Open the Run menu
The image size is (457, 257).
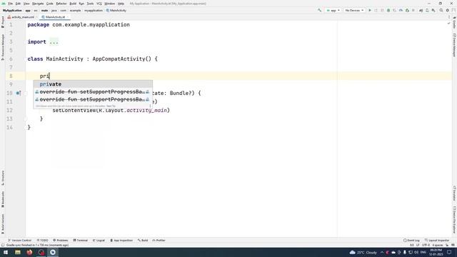[81, 4]
